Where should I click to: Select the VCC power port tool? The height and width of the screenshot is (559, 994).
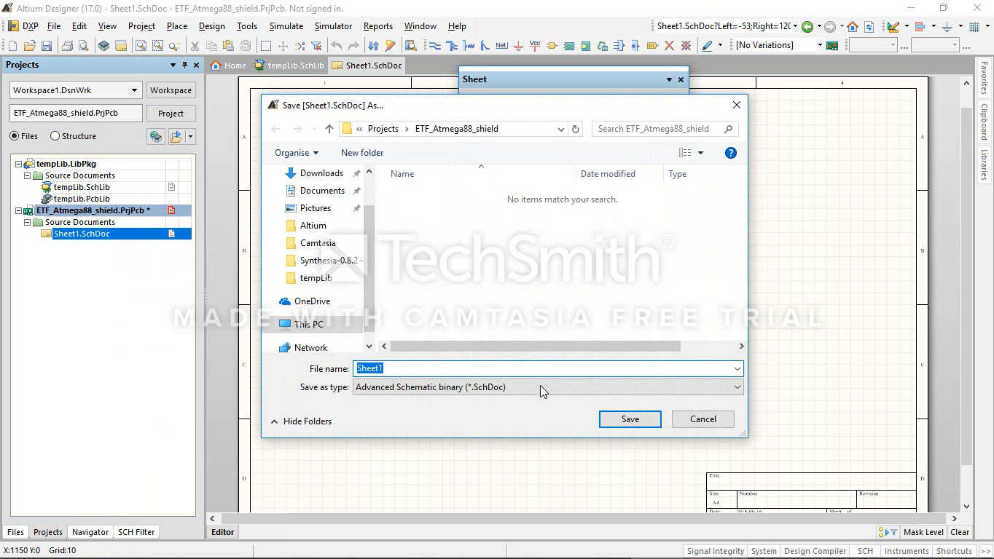pos(535,46)
